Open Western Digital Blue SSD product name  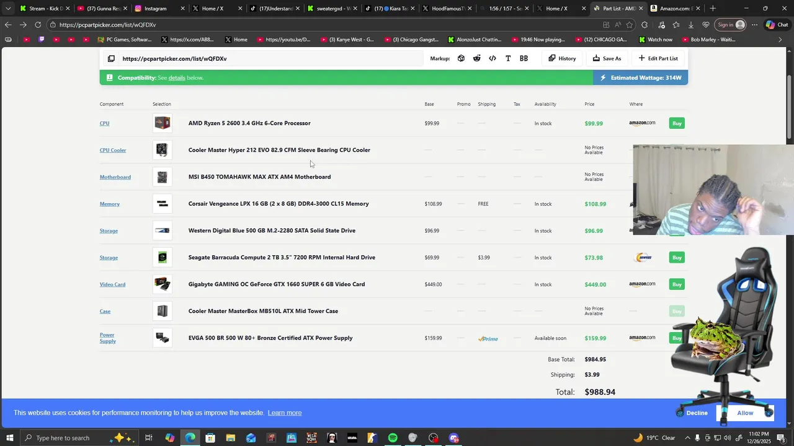pyautogui.click(x=272, y=230)
